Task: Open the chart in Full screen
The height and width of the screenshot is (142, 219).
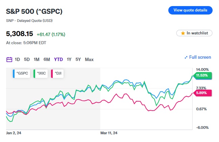Action: pyautogui.click(x=198, y=57)
